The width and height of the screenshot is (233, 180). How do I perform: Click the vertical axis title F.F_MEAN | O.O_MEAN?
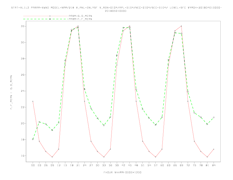point(11,92)
